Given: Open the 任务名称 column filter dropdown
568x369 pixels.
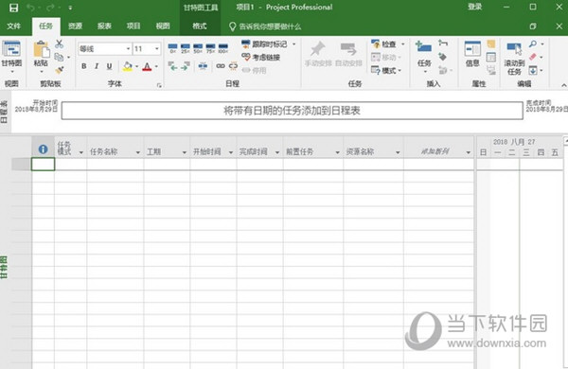Looking at the screenshot, I should pyautogui.click(x=137, y=152).
